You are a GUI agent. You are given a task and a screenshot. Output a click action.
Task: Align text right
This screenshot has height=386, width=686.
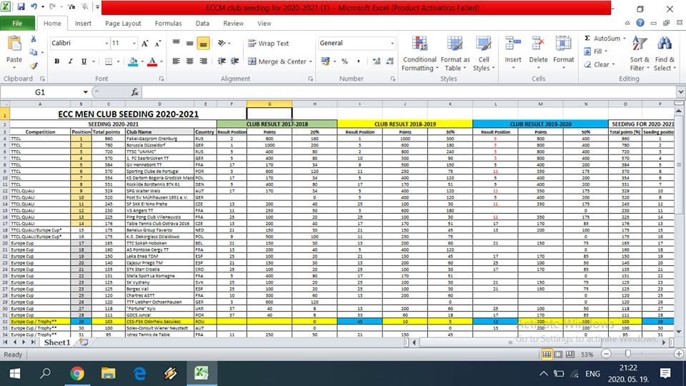click(203, 61)
